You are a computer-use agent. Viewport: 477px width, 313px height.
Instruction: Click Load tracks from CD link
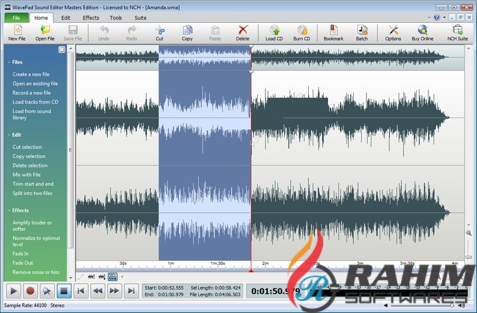click(35, 102)
